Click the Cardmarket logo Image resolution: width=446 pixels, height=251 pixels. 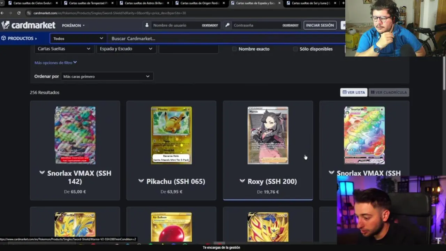pos(29,25)
